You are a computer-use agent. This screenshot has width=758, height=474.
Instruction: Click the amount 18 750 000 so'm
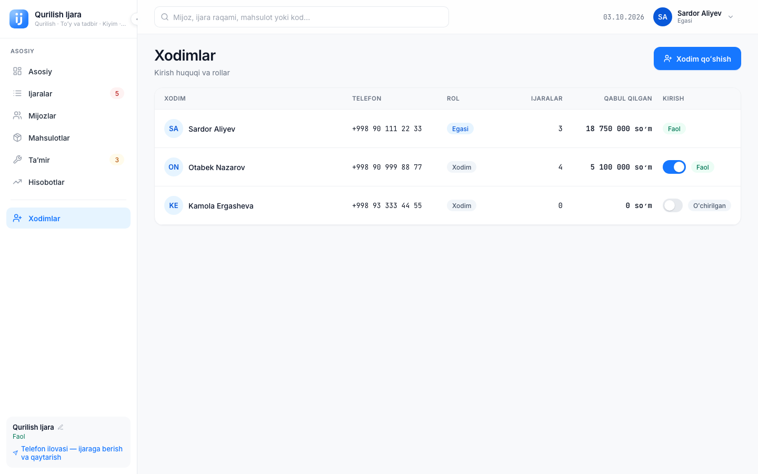click(619, 129)
